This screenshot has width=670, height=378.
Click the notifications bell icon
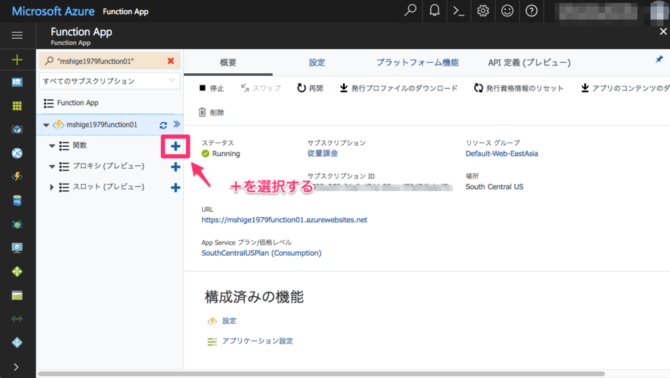click(x=434, y=10)
